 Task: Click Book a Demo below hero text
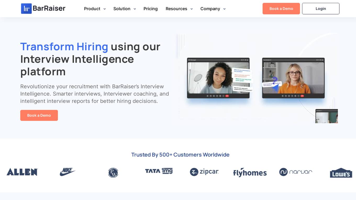[x=39, y=115]
